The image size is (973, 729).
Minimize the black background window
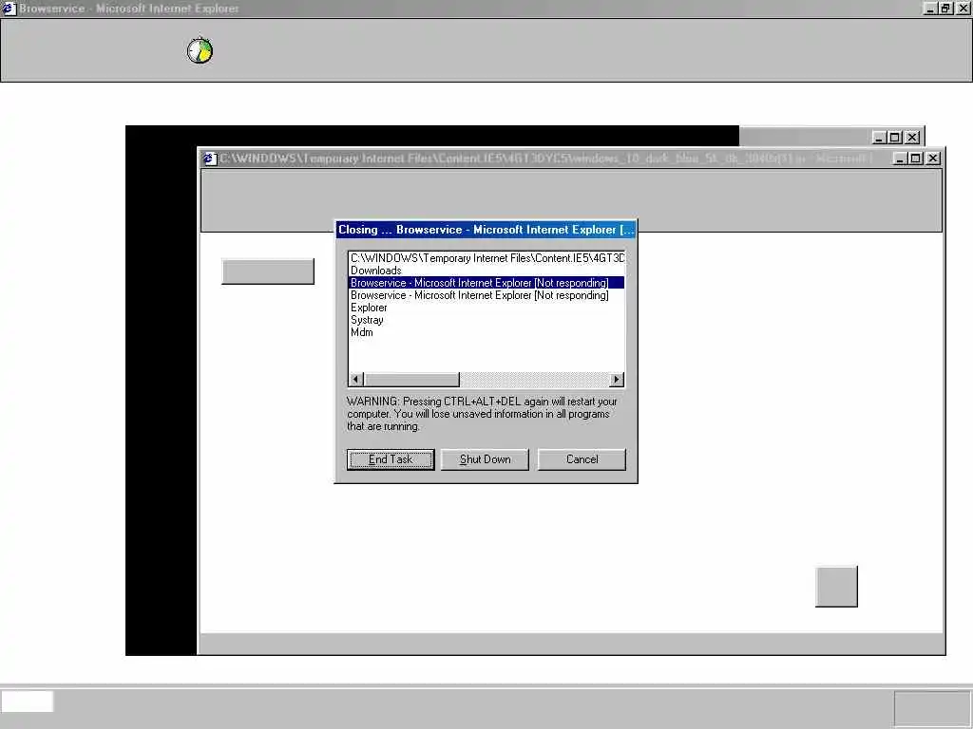click(879, 138)
